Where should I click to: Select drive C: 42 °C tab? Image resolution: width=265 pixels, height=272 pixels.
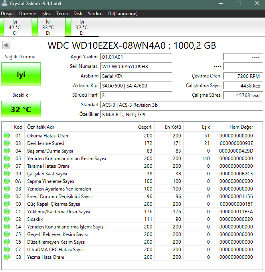(15, 27)
